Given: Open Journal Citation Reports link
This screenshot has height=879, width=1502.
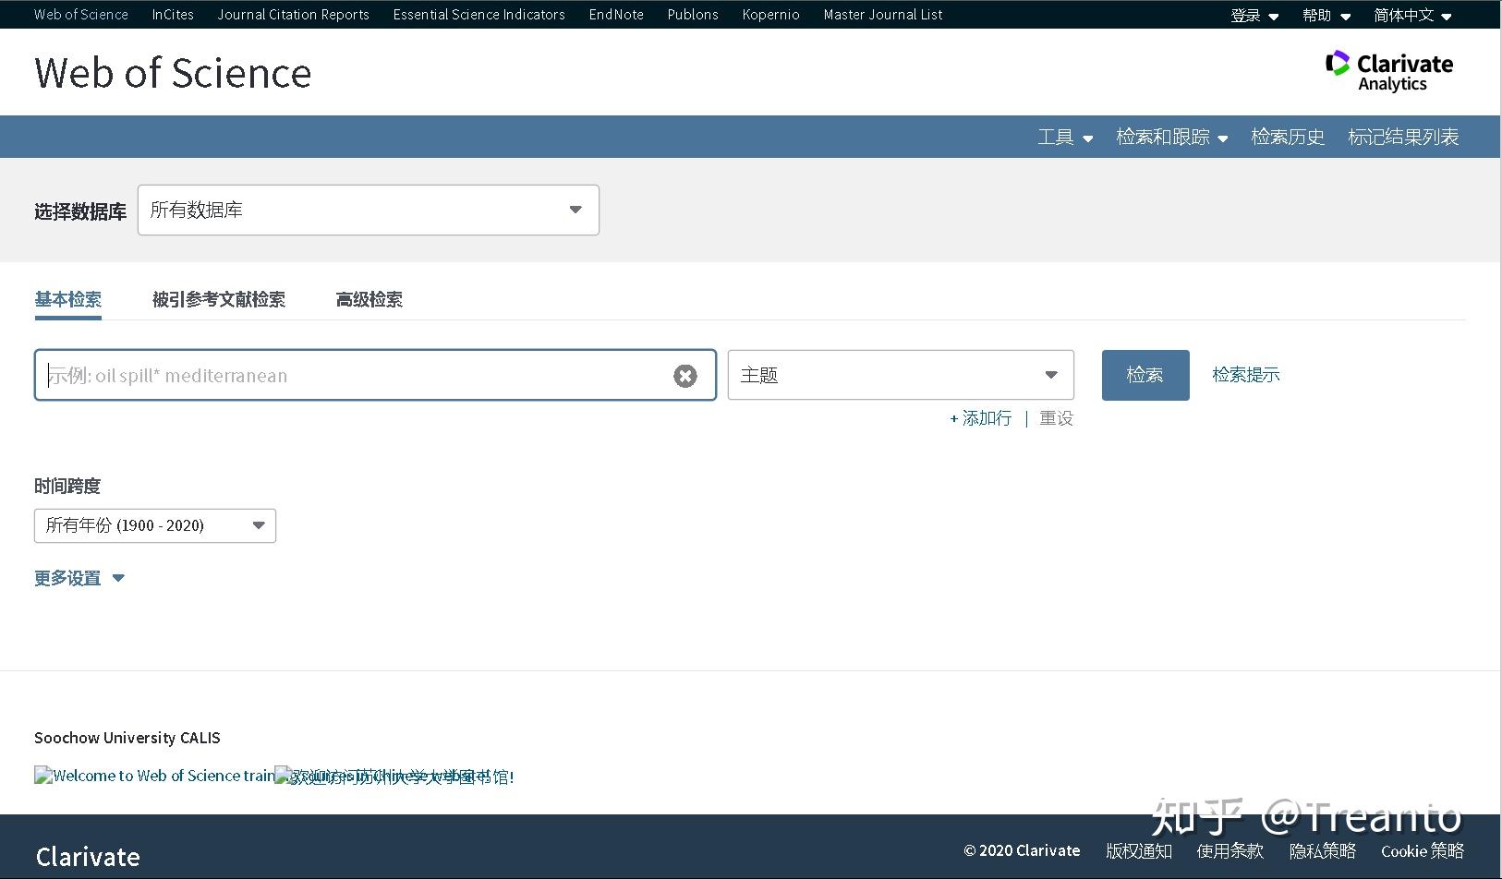Looking at the screenshot, I should pyautogui.click(x=294, y=15).
